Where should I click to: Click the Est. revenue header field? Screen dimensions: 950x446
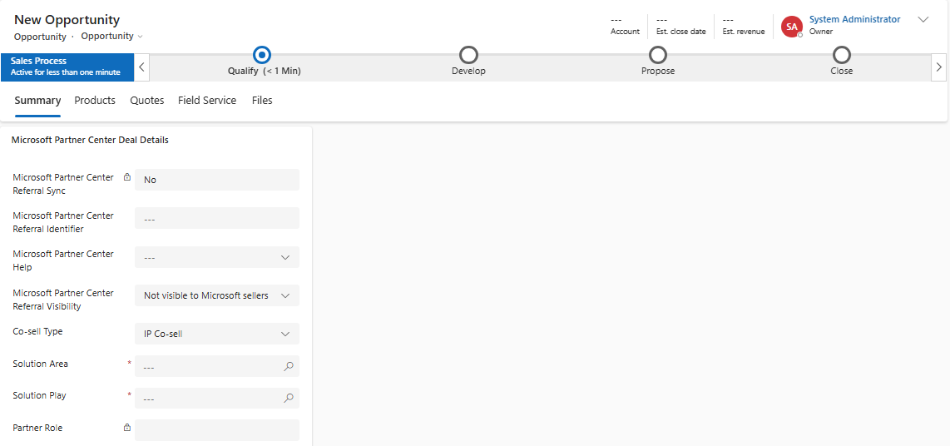744,26
